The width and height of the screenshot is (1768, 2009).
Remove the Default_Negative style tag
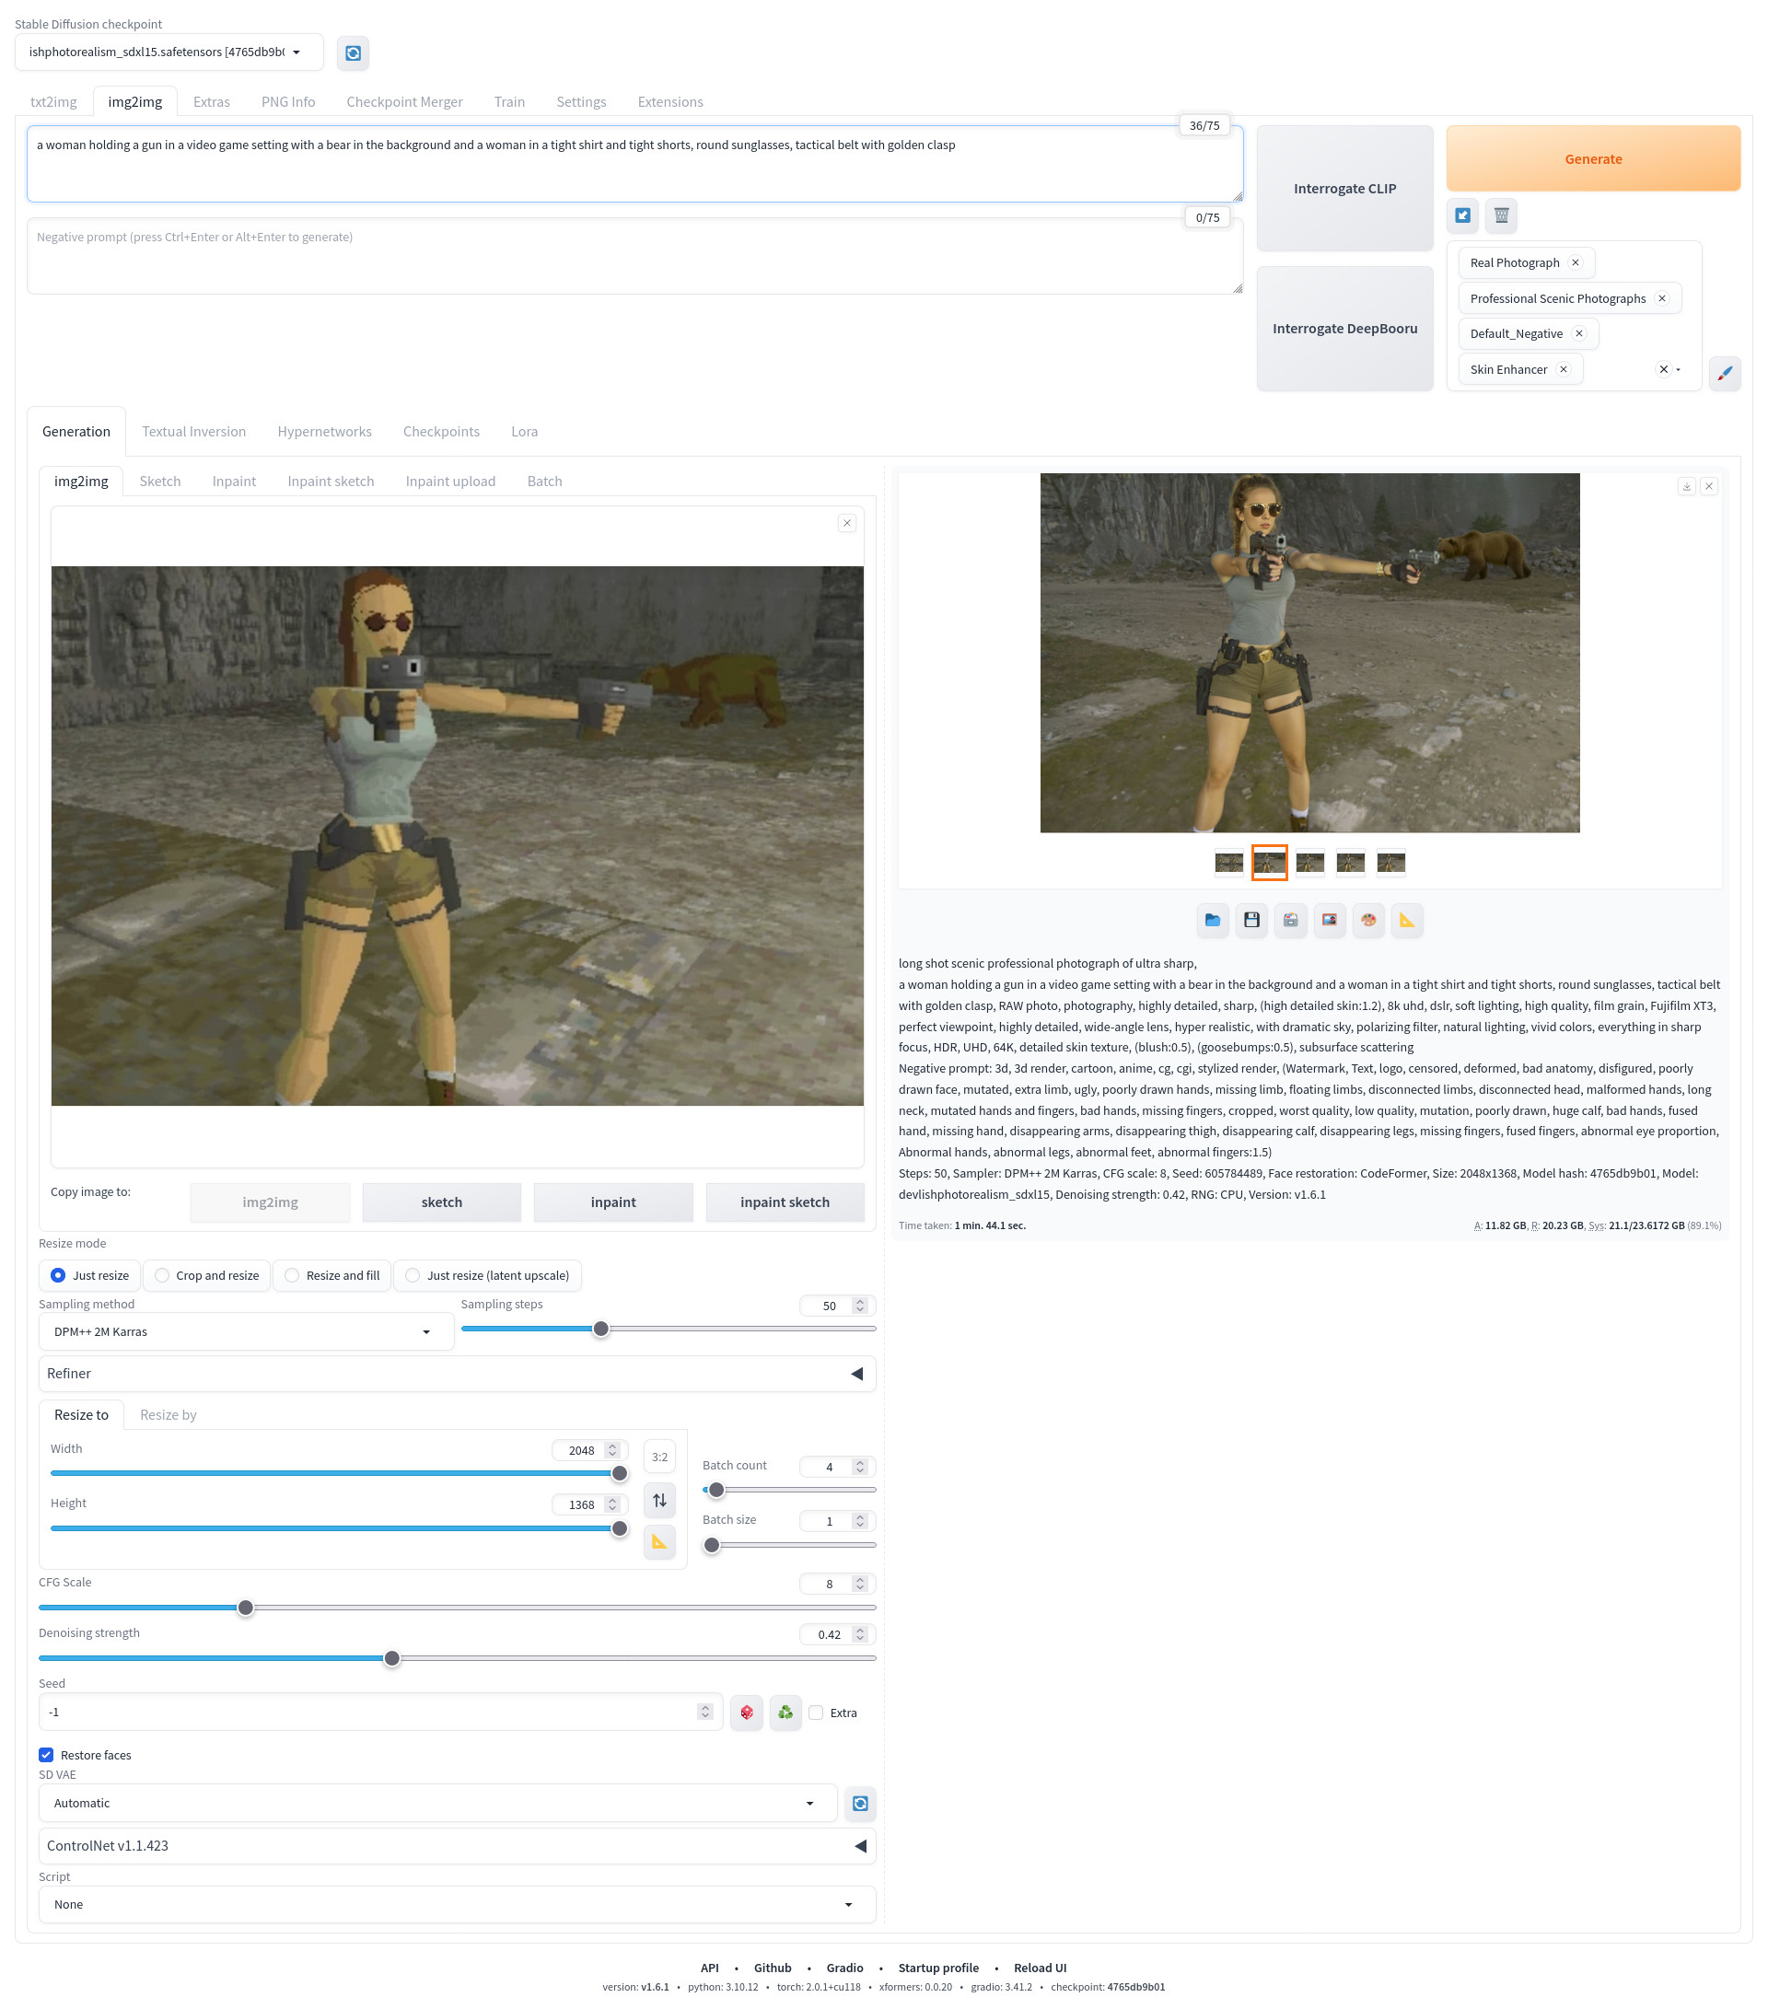click(1579, 334)
